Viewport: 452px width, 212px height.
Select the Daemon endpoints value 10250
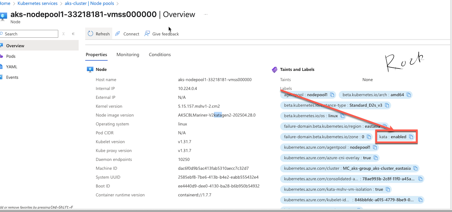[184, 159]
